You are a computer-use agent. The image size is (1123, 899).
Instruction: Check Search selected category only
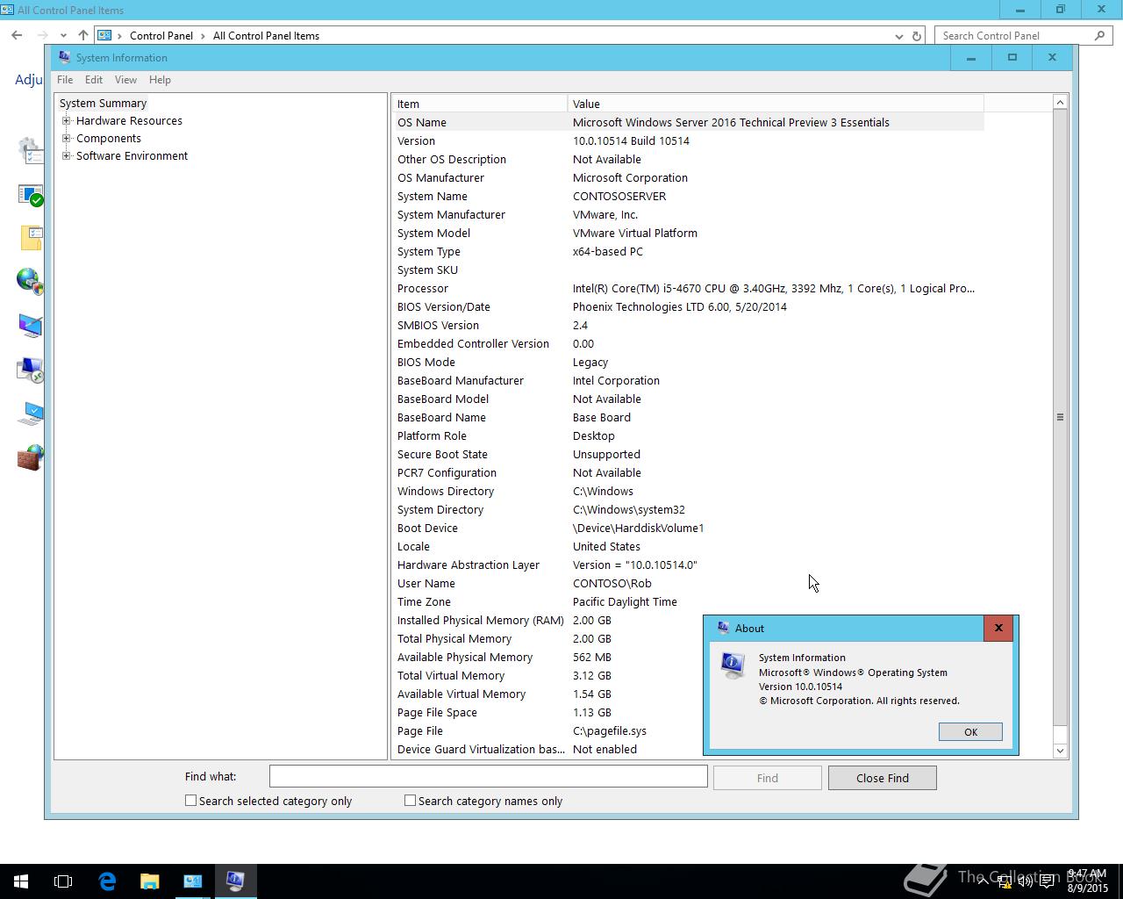click(x=190, y=801)
